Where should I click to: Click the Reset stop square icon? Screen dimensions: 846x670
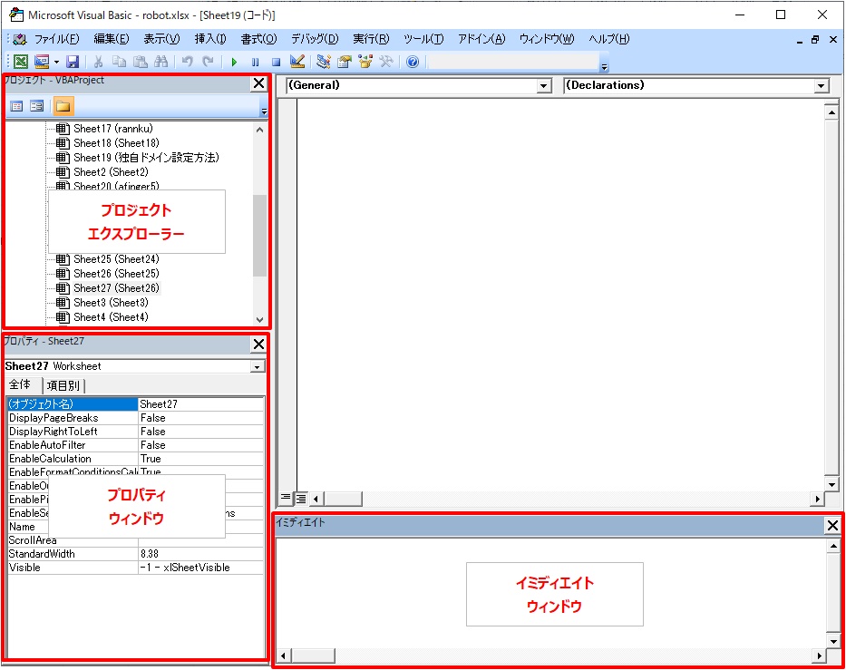[x=276, y=62]
